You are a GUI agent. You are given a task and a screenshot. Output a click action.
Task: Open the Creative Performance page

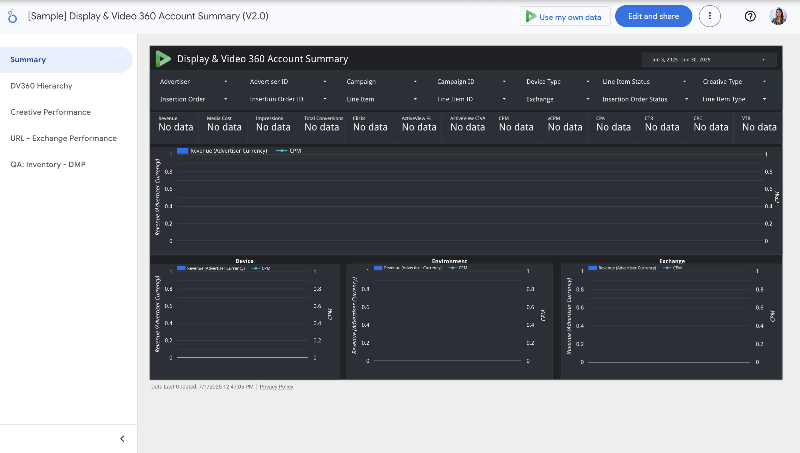click(50, 112)
